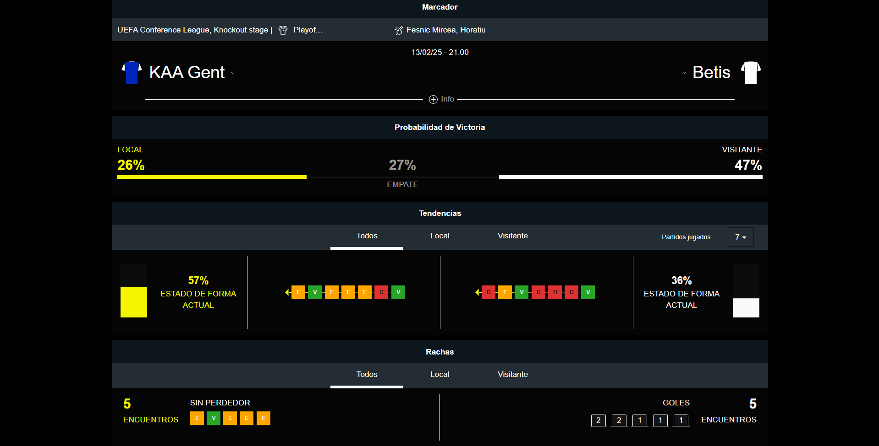Click the first goals box showing 2

(x=598, y=420)
